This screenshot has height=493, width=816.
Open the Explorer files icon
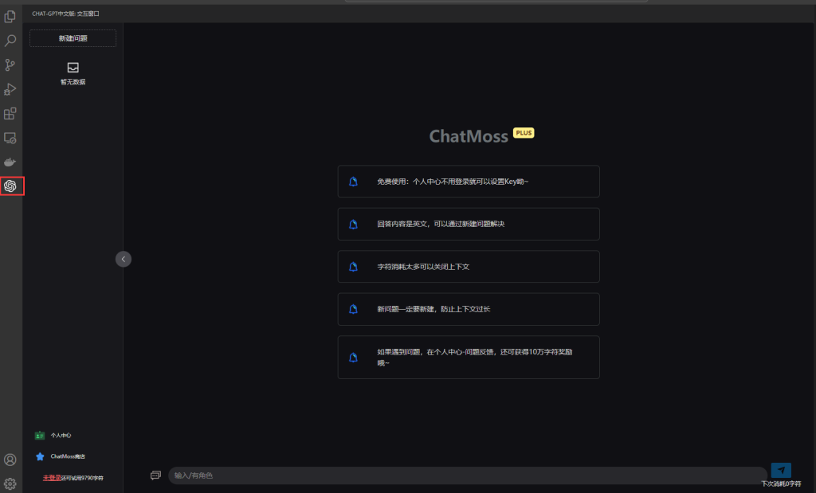tap(10, 17)
